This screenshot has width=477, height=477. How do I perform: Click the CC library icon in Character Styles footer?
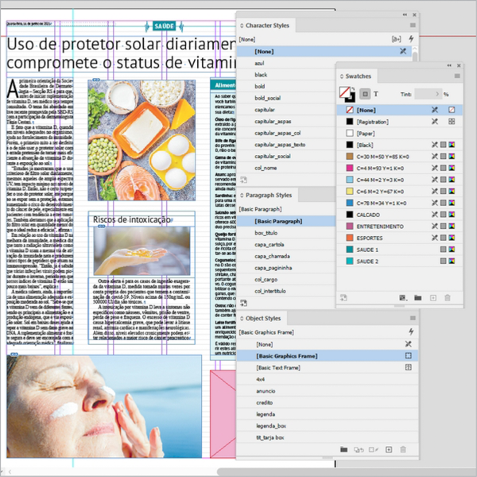point(243,180)
